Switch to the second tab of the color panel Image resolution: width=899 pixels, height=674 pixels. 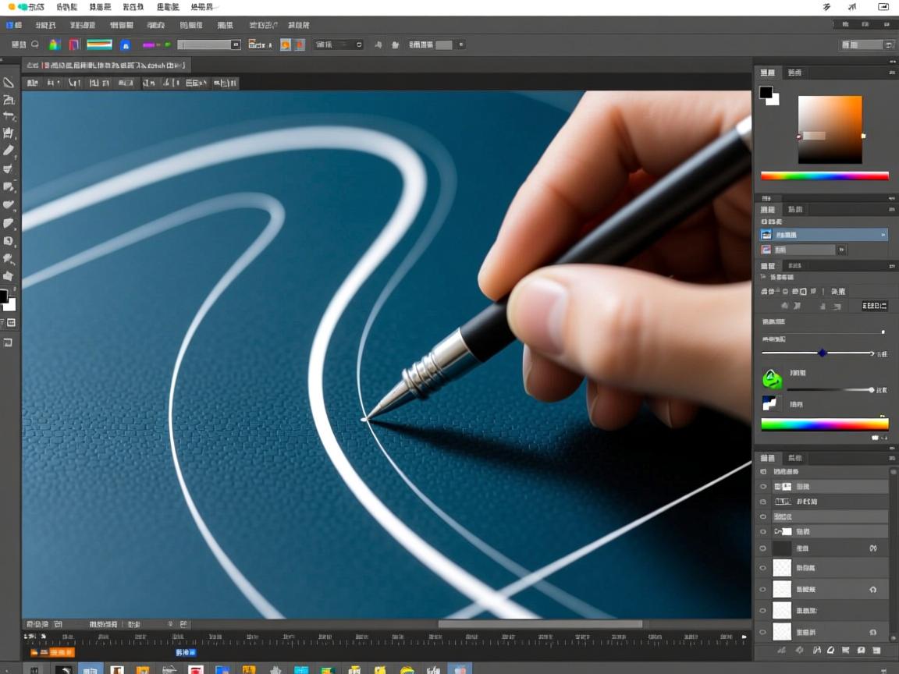pos(794,73)
